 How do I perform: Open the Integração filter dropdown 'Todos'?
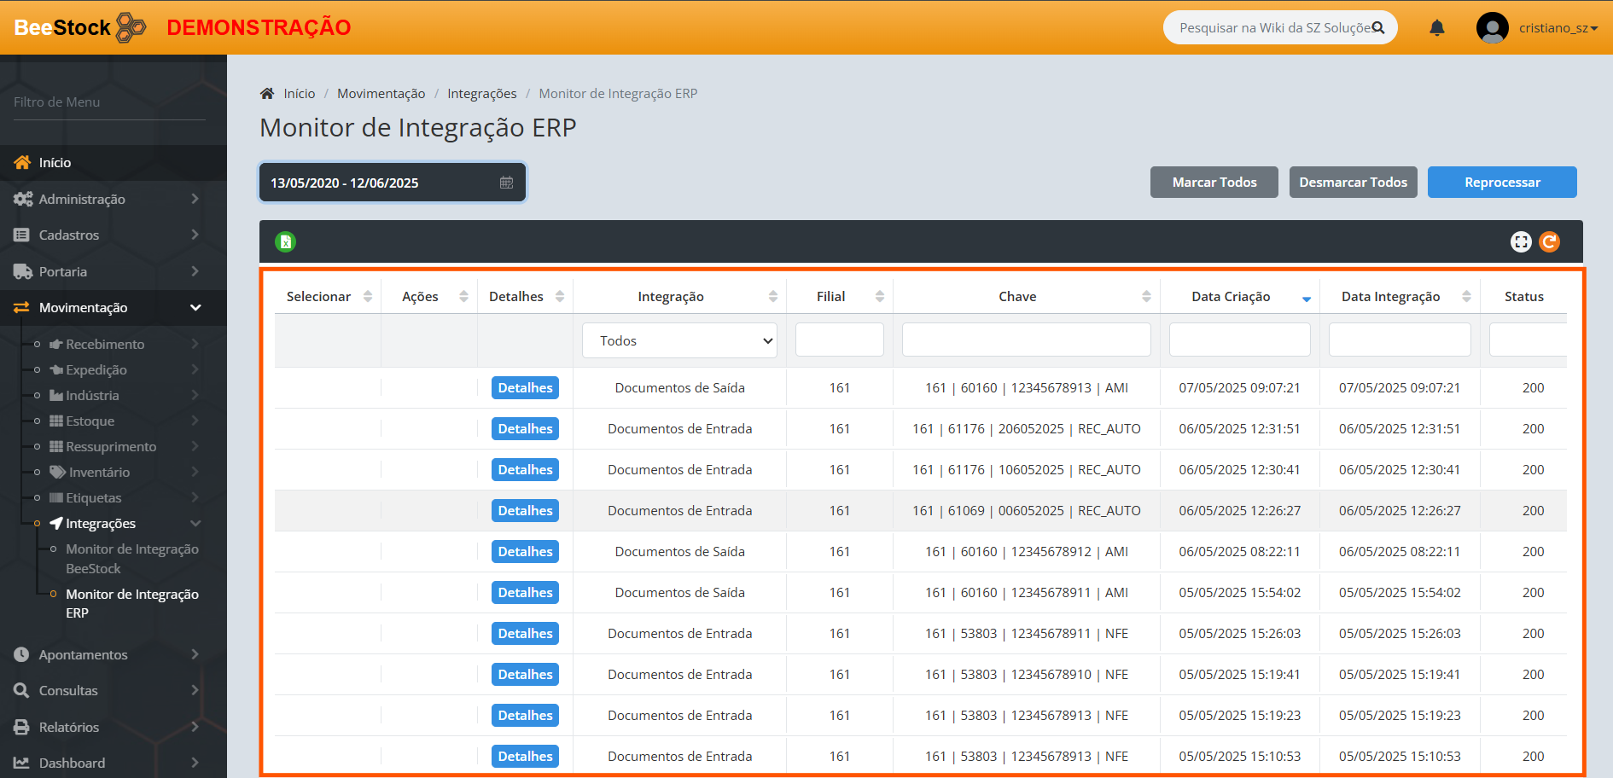click(x=679, y=341)
